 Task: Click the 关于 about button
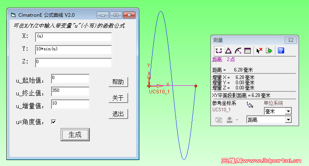118,98
